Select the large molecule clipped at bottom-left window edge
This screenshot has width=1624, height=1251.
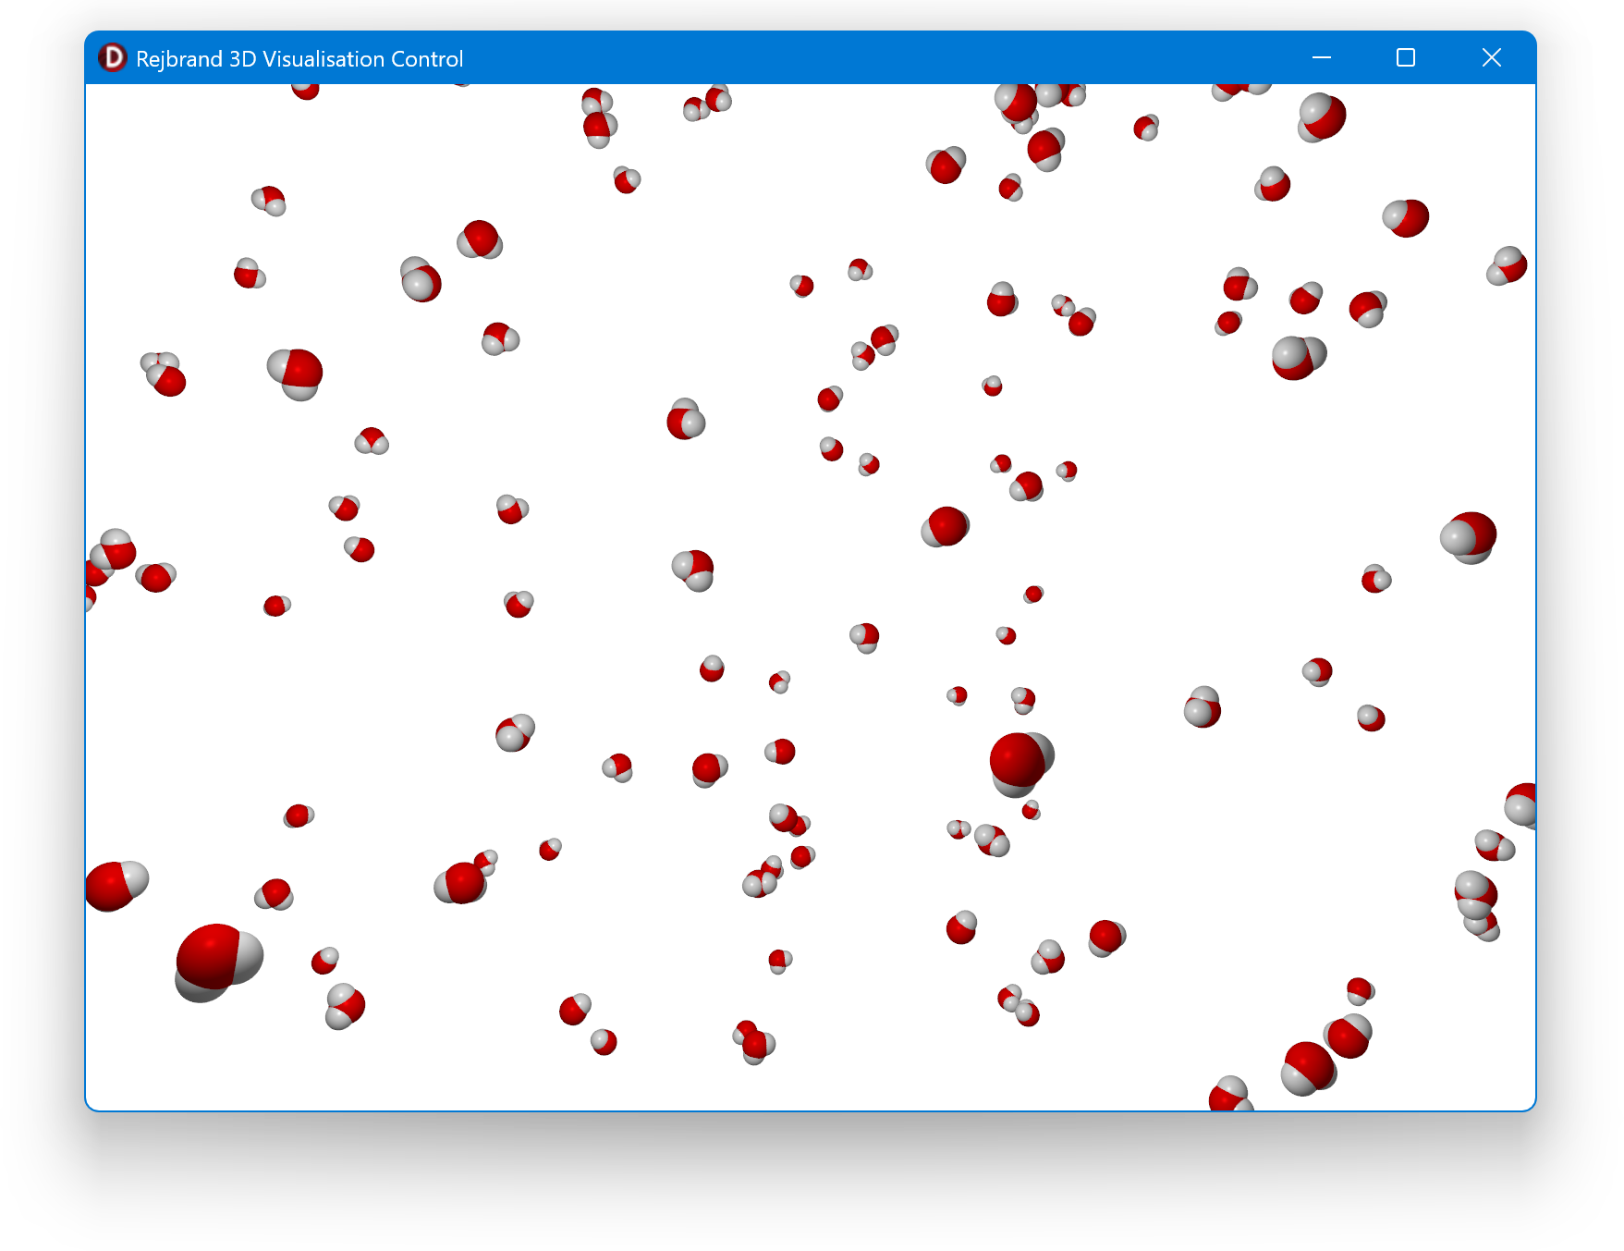tap(114, 884)
